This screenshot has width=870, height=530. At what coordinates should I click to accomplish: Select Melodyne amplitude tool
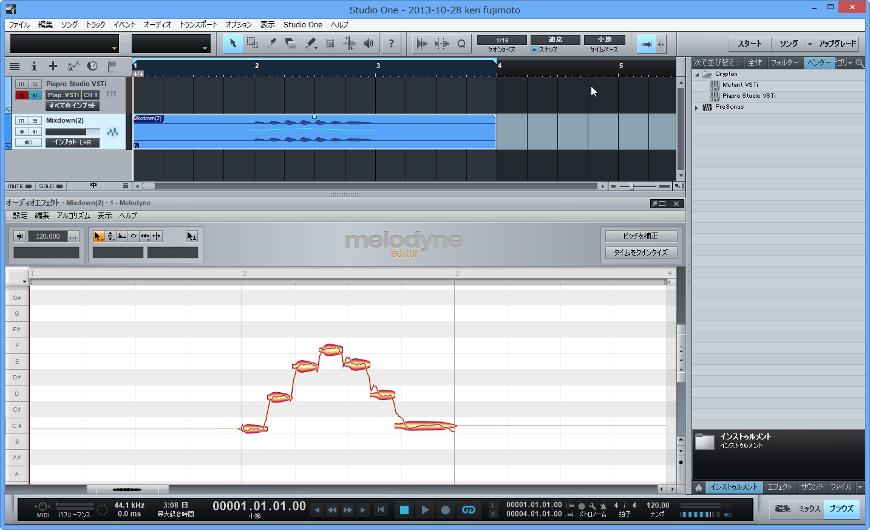(x=134, y=236)
